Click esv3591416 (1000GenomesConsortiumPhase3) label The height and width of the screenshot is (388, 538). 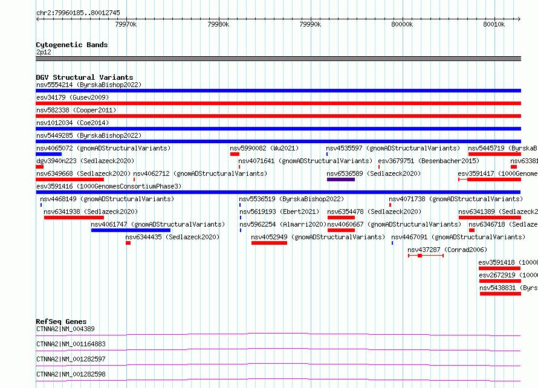pyautogui.click(x=109, y=186)
